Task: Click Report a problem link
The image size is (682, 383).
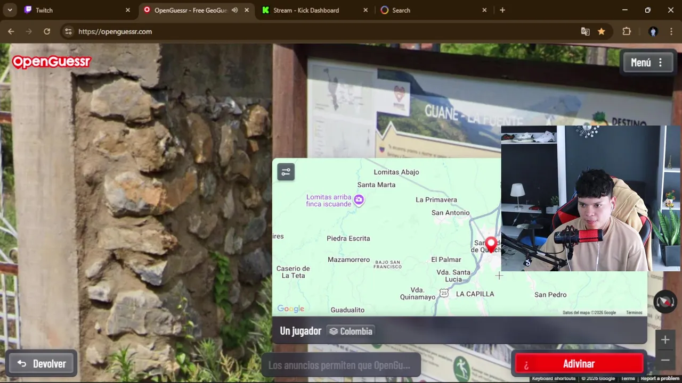Action: click(x=660, y=379)
